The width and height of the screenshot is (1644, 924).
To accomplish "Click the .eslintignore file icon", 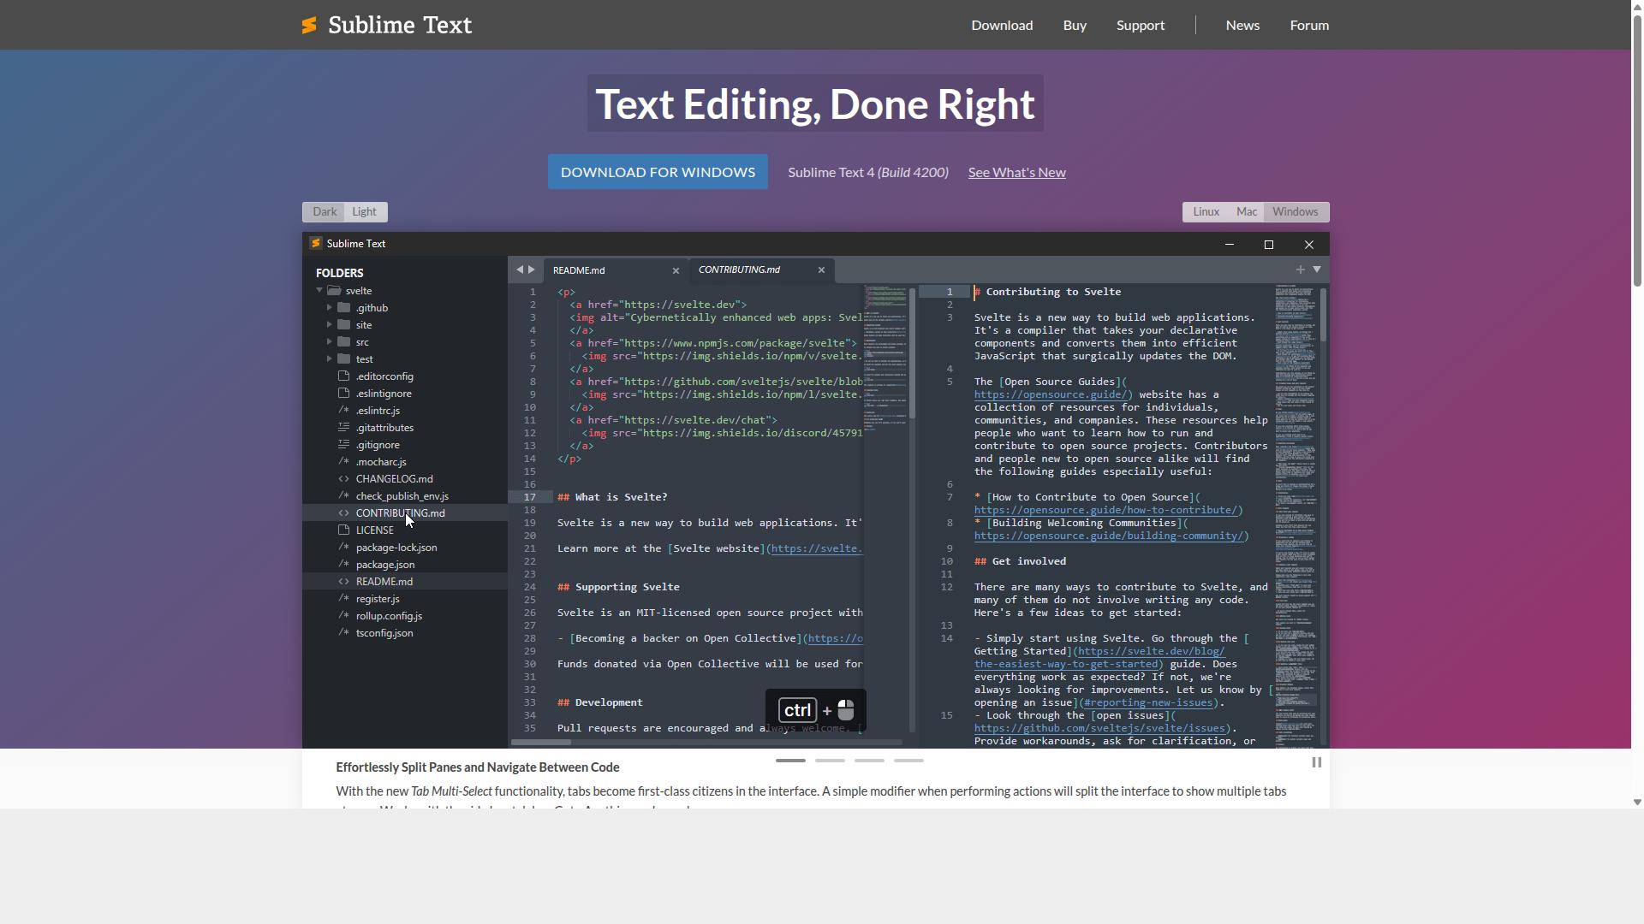I will pos(344,394).
